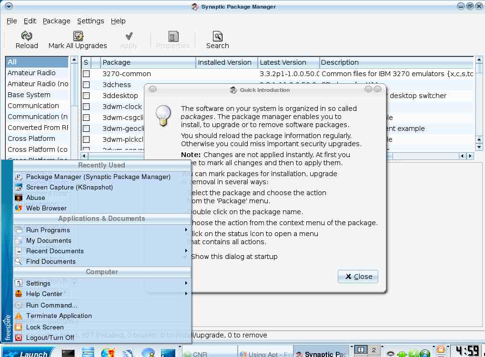Close the Quick Introduction dialog
485x357 pixels.
pos(358,277)
